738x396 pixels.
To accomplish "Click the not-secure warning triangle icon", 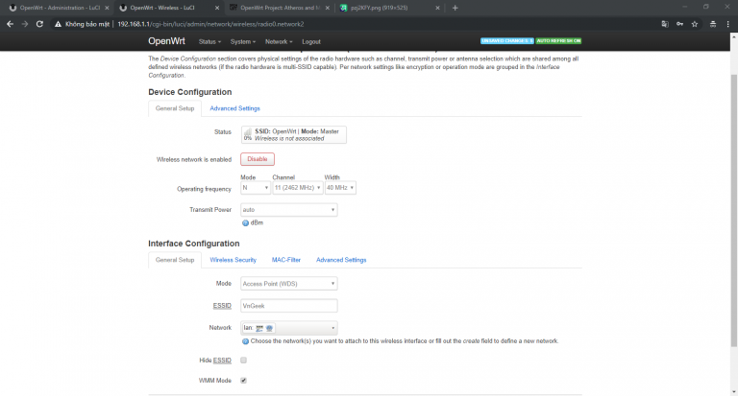I will [58, 24].
